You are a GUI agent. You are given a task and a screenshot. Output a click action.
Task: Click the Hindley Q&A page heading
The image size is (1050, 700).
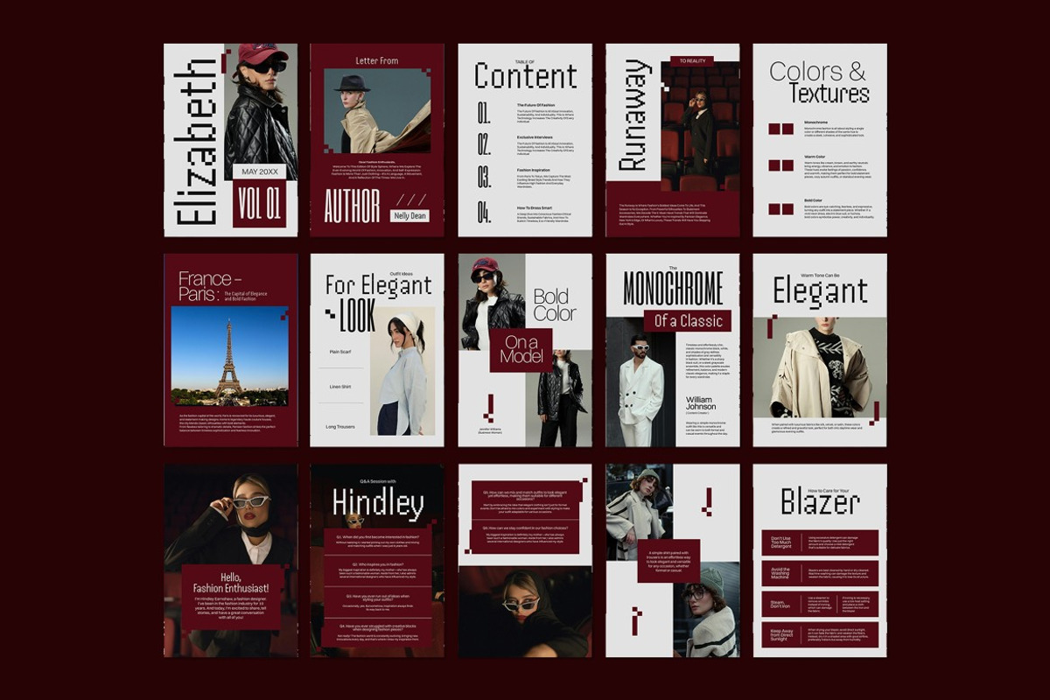click(x=377, y=504)
